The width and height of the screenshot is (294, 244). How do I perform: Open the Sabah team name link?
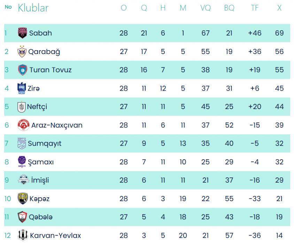click(x=40, y=33)
